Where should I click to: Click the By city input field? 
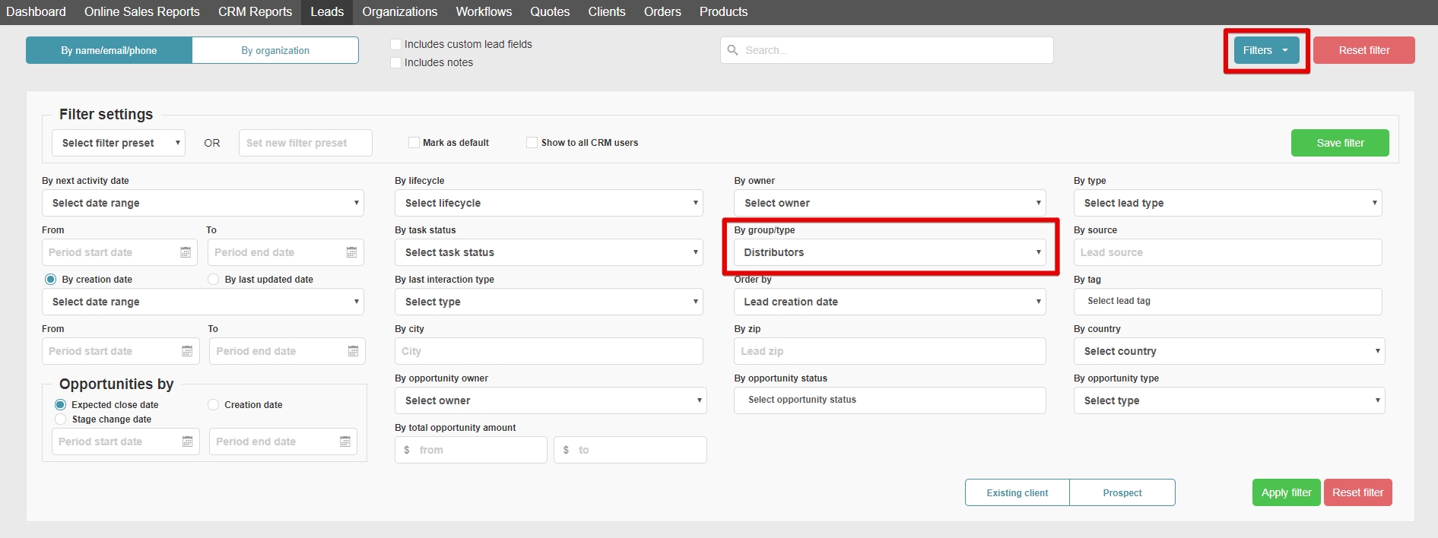pos(548,351)
